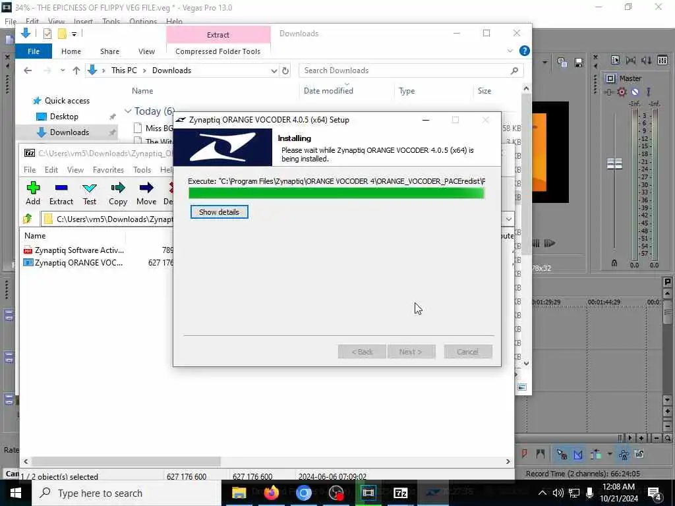Expand the Explorer ribbon chevron
675x506 pixels.
(510, 51)
